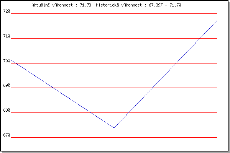Click the 69% axis label

pos(7,85)
